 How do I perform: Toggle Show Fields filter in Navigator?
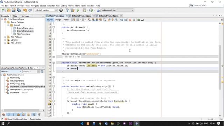coord(8,114)
